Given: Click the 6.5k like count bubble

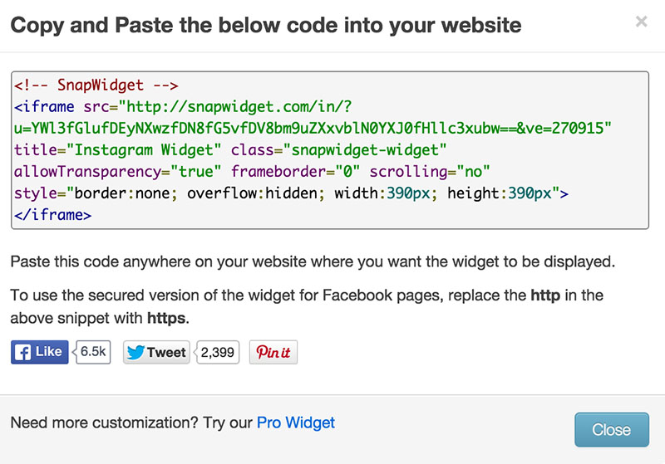Looking at the screenshot, I should (x=93, y=352).
